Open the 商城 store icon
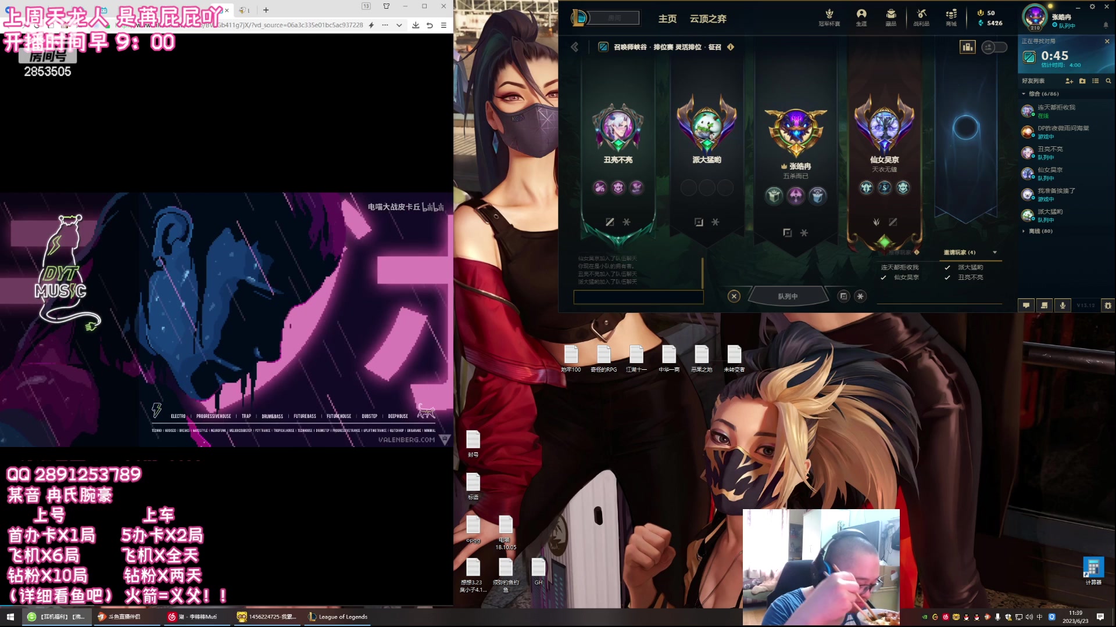The height and width of the screenshot is (627, 1116). click(x=951, y=17)
